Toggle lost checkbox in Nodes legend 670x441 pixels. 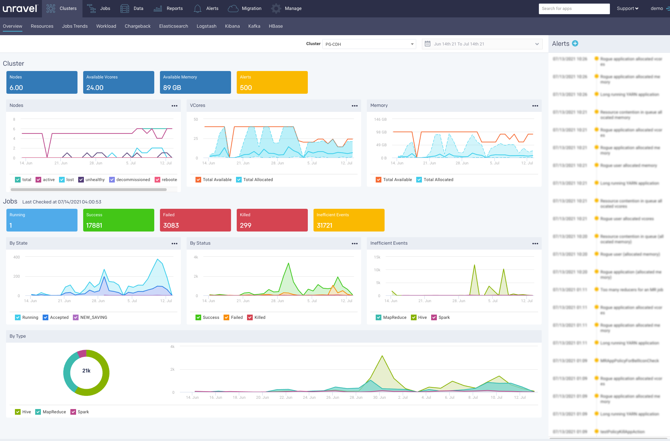62,180
